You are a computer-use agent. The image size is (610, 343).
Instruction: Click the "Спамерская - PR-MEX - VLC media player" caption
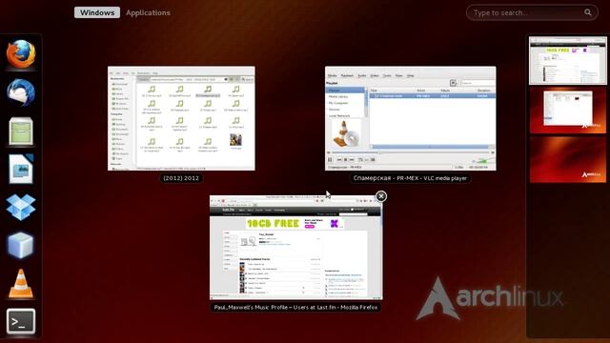(410, 178)
